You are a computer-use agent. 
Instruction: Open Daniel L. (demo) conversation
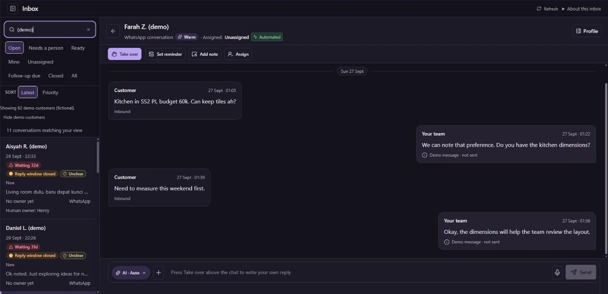pos(48,255)
